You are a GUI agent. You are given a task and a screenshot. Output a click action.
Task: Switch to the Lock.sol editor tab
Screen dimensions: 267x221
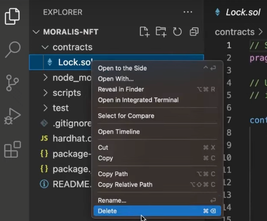[x=238, y=12]
